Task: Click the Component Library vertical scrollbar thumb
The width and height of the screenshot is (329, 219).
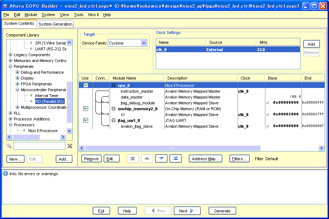Action: [x=69, y=102]
